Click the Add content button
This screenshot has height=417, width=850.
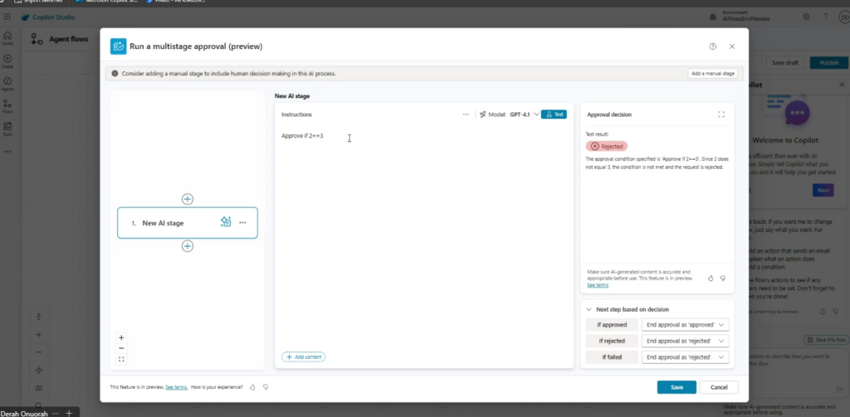tap(303, 356)
